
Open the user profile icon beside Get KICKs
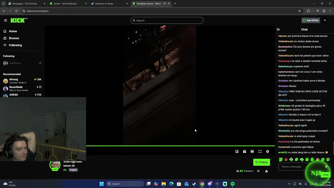click(325, 20)
